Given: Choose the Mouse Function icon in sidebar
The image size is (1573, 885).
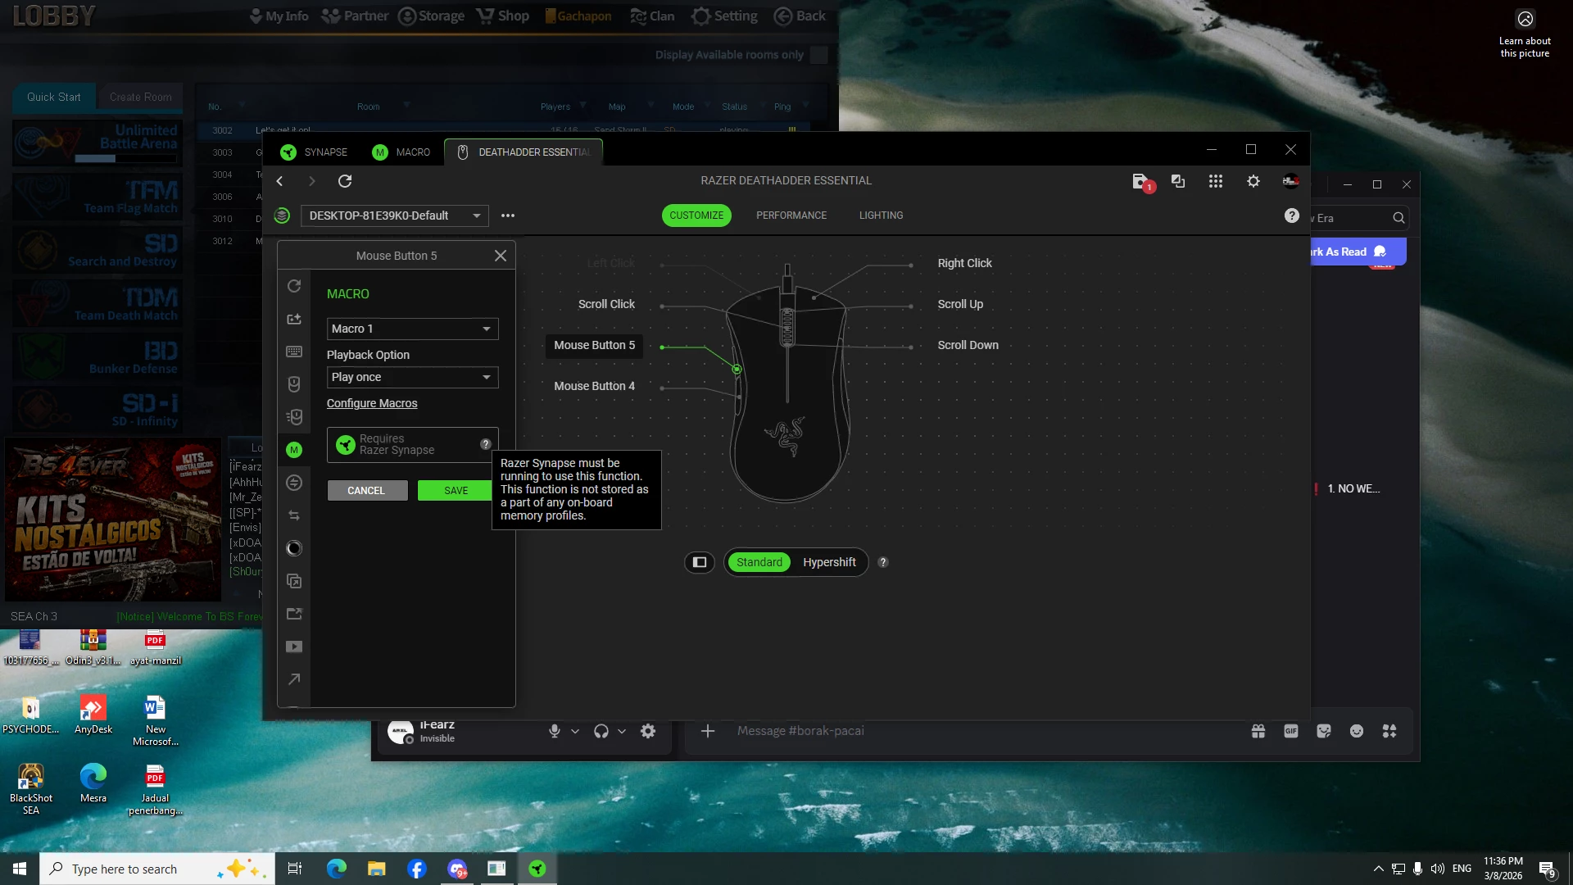Looking at the screenshot, I should 294,384.
